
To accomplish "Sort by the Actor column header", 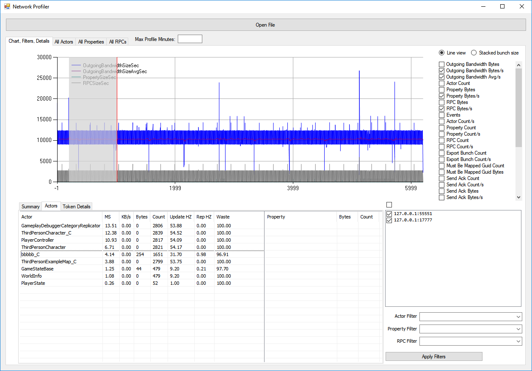I will coord(61,217).
